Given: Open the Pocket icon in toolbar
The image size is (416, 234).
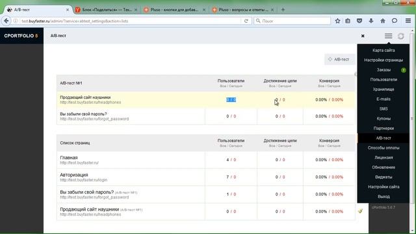Looking at the screenshot, I should (x=359, y=21).
